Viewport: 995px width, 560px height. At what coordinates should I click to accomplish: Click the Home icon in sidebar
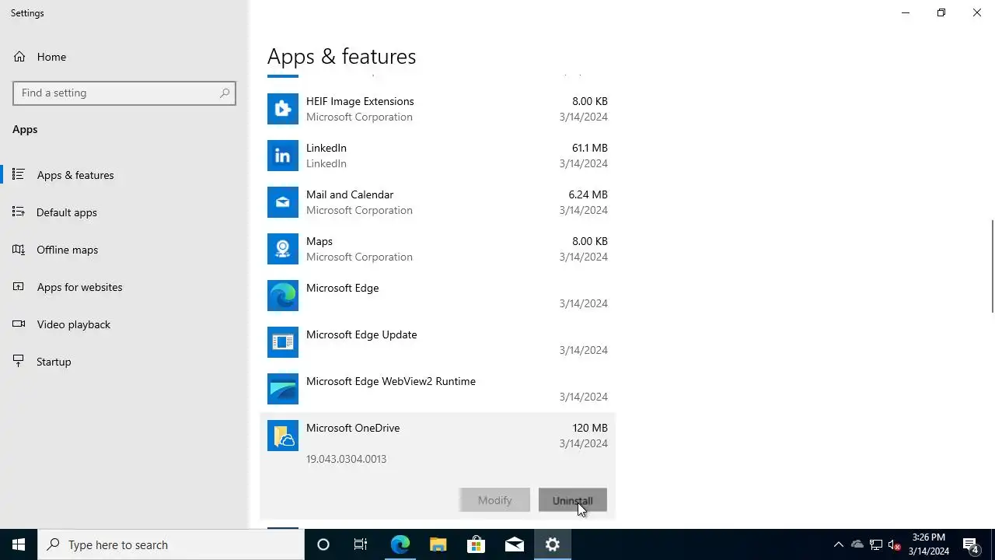point(19,57)
